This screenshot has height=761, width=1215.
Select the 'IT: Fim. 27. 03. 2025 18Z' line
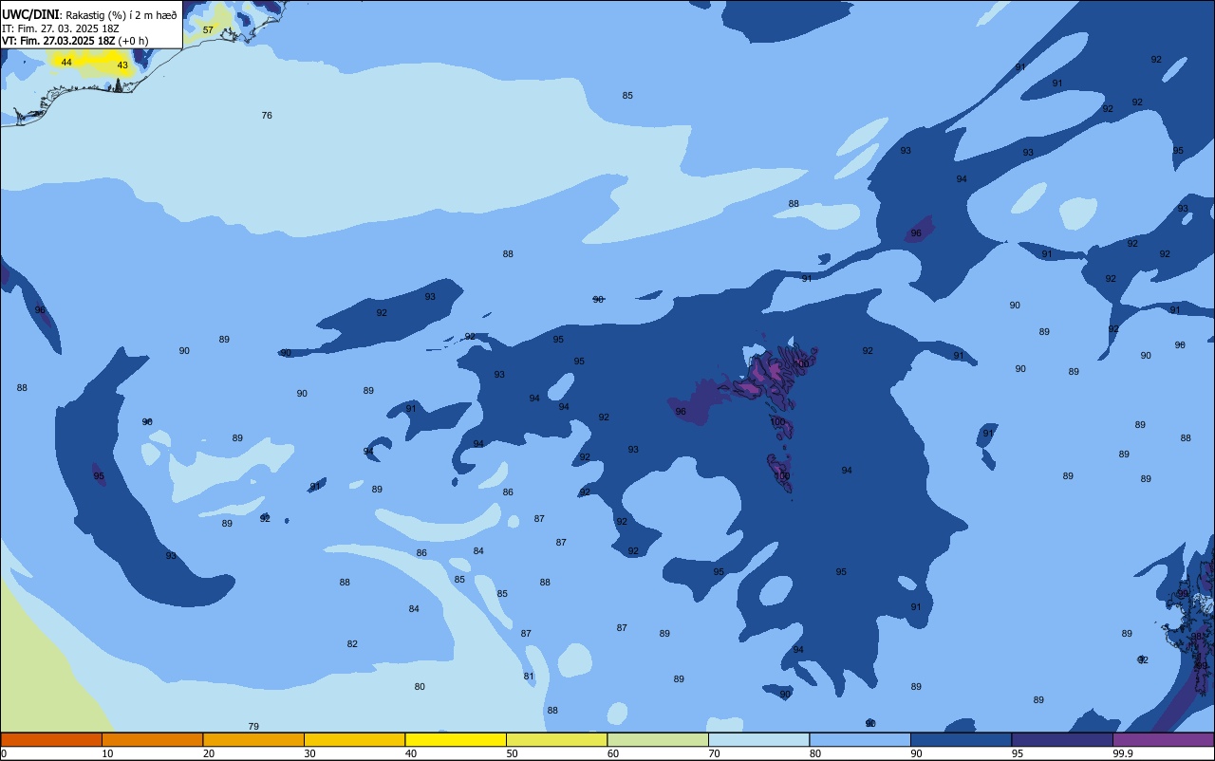tap(61, 28)
